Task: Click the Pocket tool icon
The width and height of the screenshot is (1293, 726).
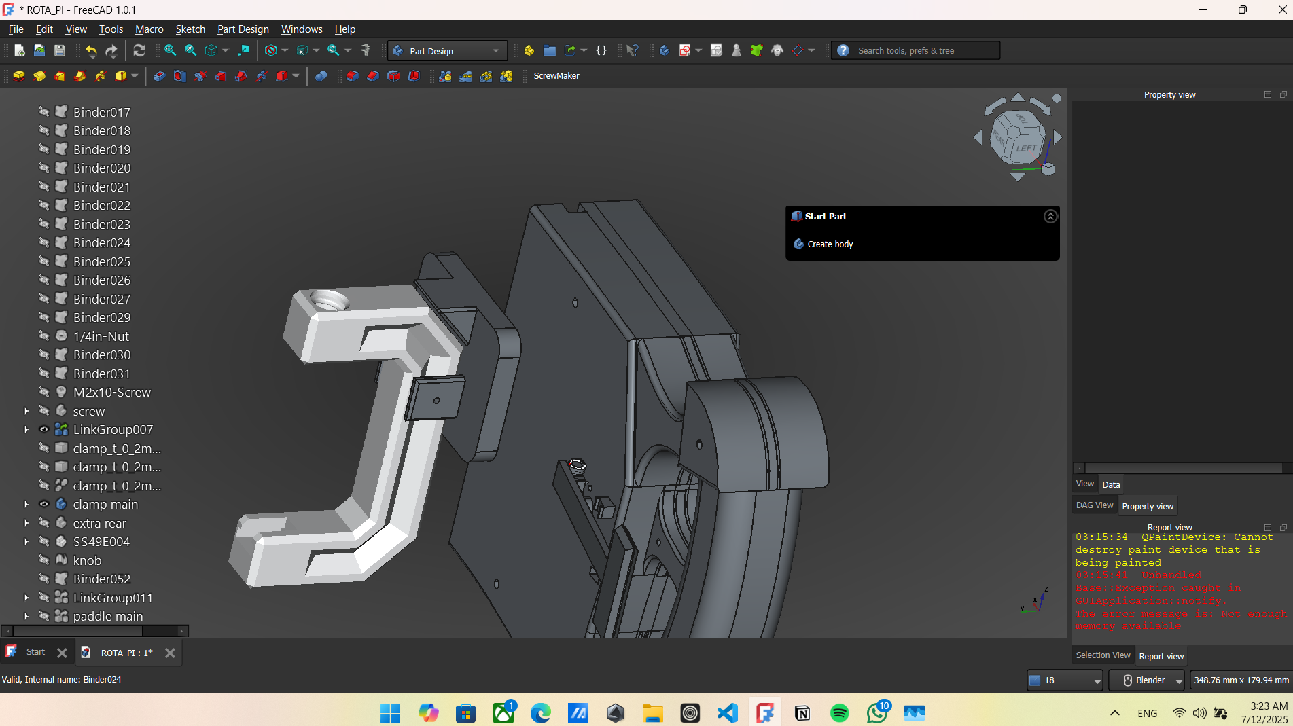Action: [159, 76]
